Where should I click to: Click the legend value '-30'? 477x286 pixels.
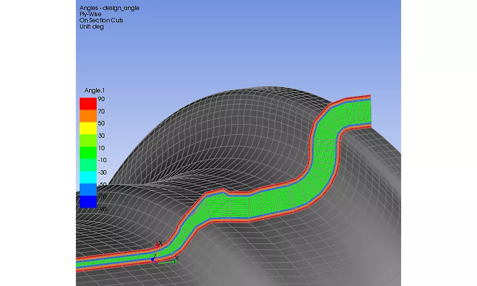click(x=102, y=173)
